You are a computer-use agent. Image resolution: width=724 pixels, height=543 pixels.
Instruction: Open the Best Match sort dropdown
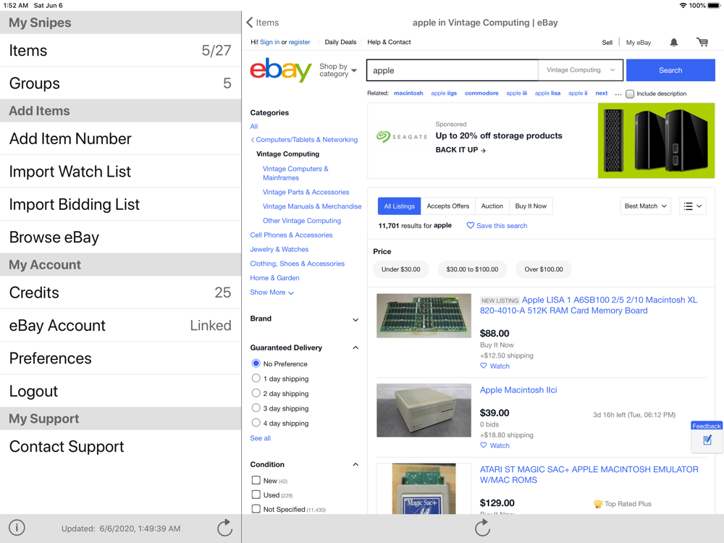(645, 206)
